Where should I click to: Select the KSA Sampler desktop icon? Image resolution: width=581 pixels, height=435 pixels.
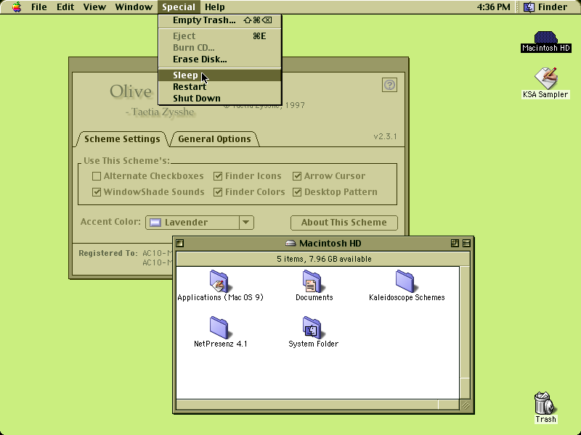[x=545, y=78]
